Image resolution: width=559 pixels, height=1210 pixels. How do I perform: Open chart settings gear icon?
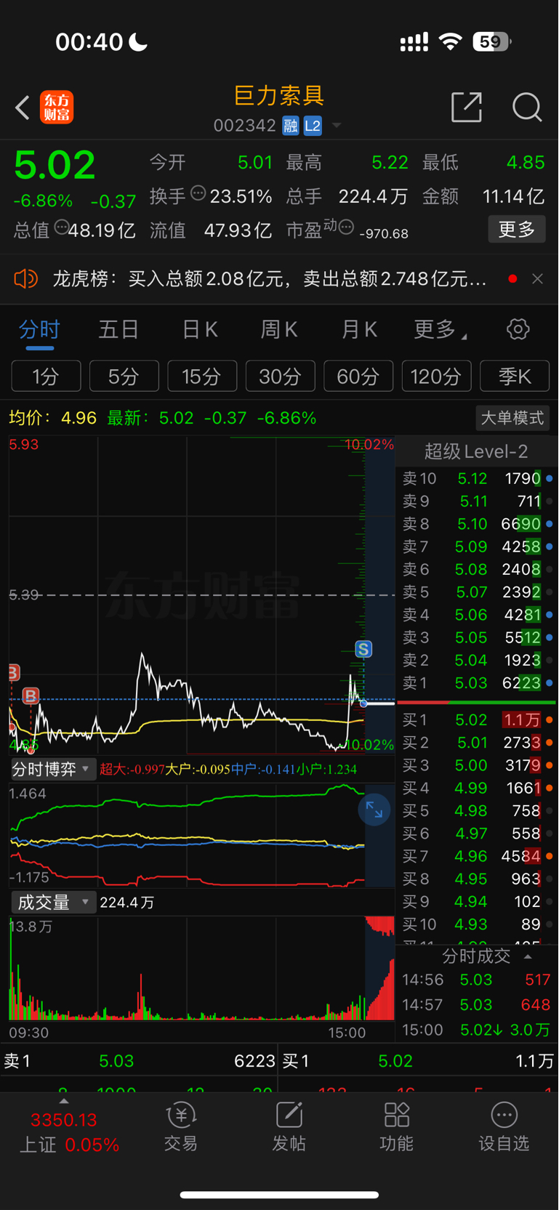click(x=518, y=329)
